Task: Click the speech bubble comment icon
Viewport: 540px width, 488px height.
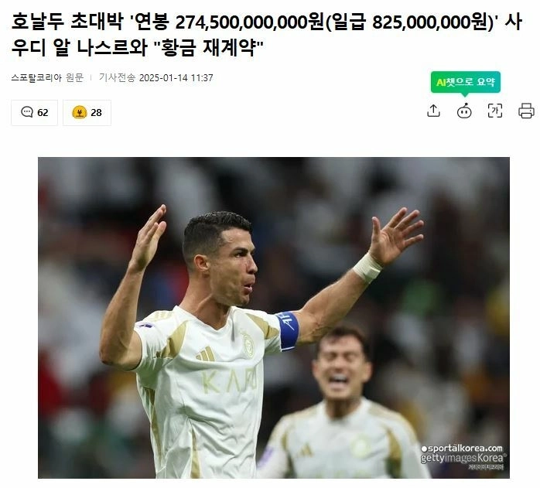Action: click(27, 112)
